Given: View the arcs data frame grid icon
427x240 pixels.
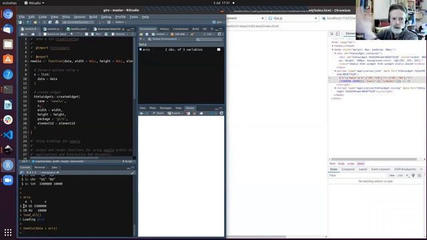Looking at the screenshot, I should click(x=219, y=49).
